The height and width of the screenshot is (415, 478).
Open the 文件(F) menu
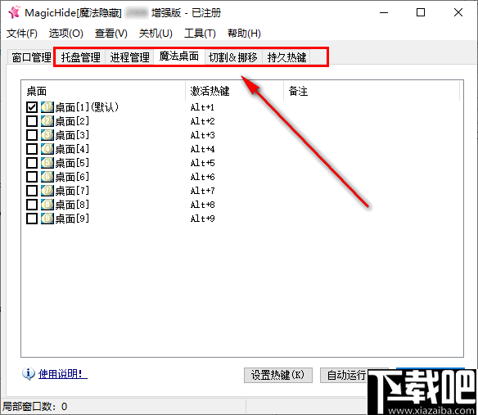click(22, 34)
